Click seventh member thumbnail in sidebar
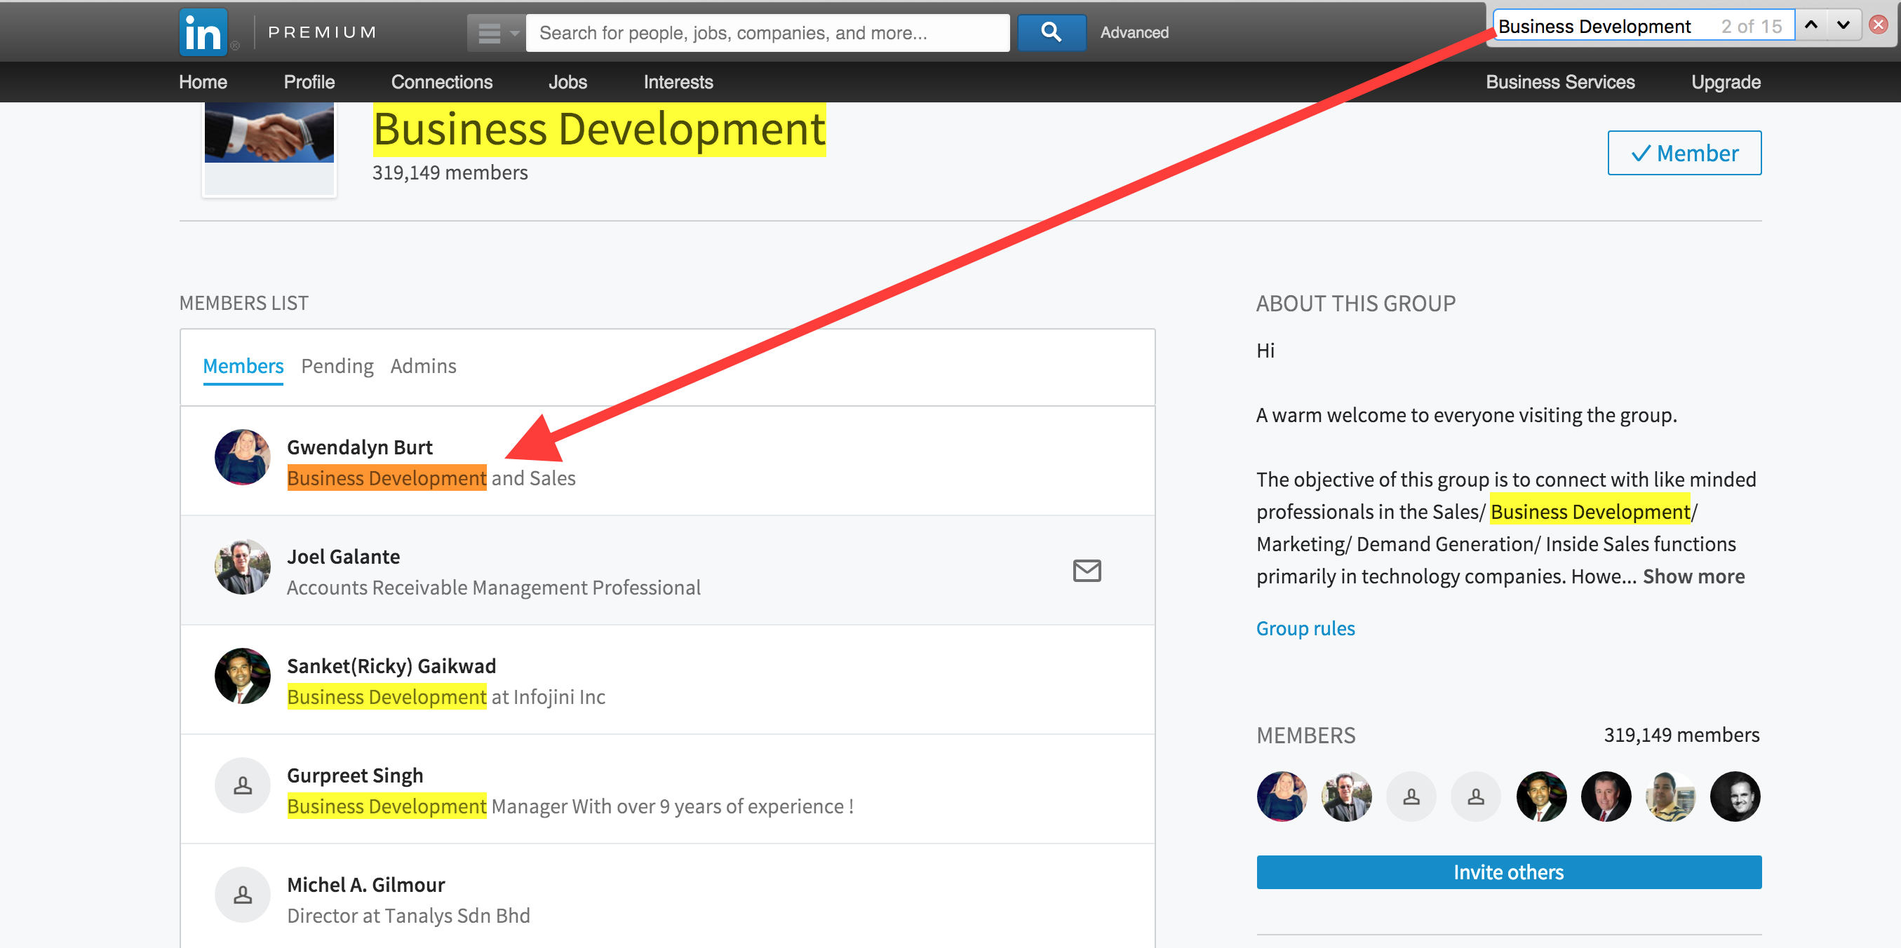This screenshot has height=948, width=1901. click(1670, 797)
